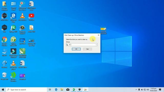Screen dimensions: 164x92
Task: Select the Recycle Bin icon
Action: point(4,76)
